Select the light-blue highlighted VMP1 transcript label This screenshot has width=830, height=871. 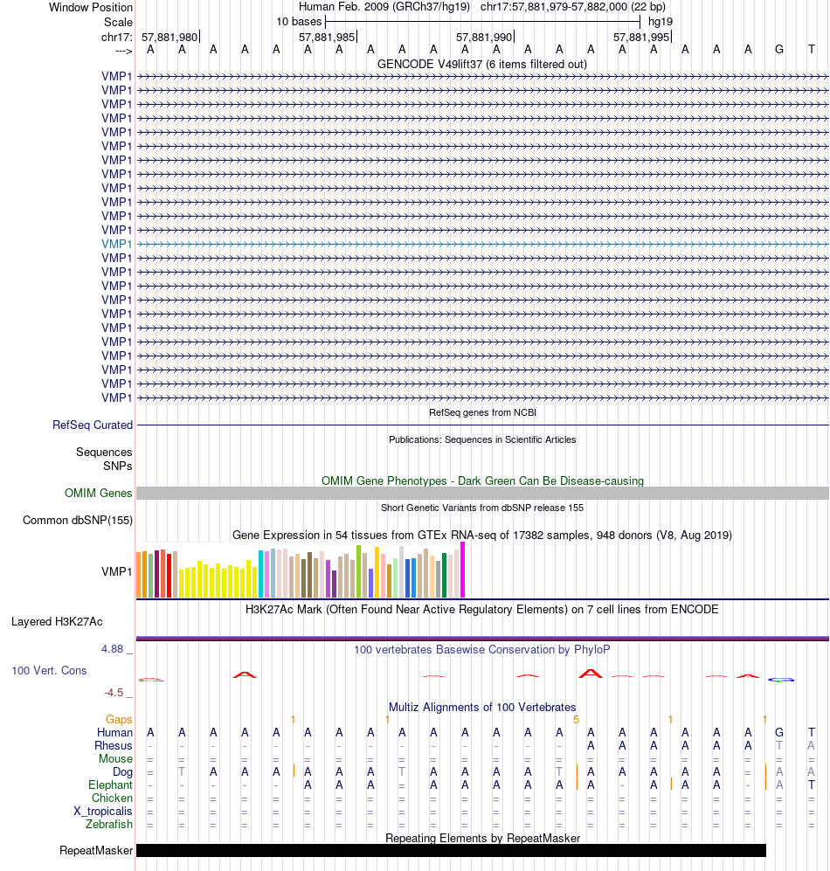117,244
